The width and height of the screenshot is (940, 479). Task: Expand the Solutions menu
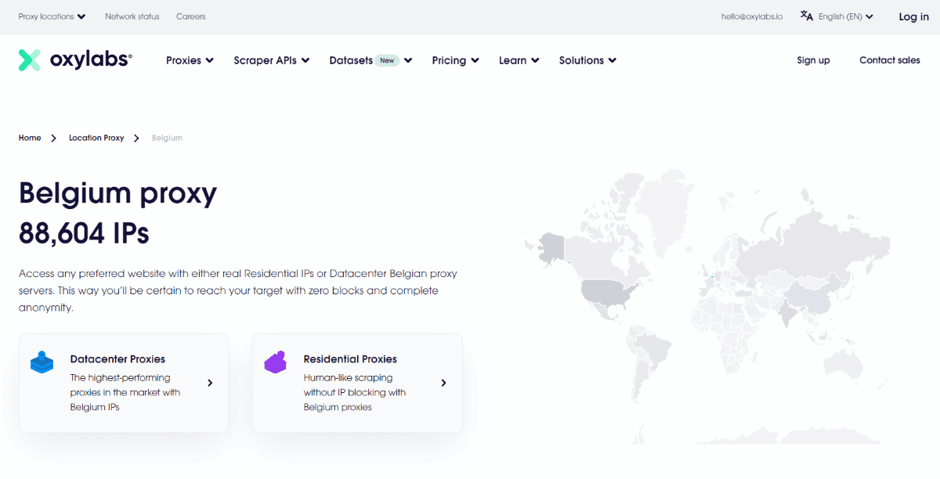(x=587, y=60)
